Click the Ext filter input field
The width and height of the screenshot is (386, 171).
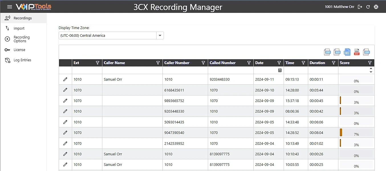pos(87,70)
